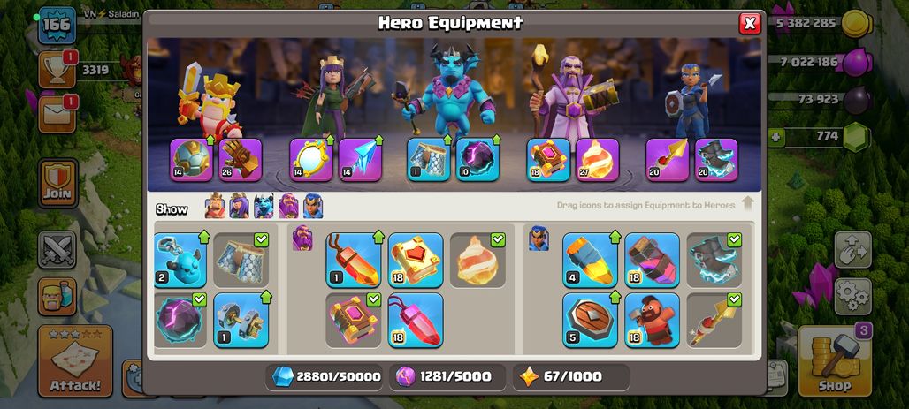Click the shiny ore 28801/50000 counter
This screenshot has height=409, width=909.
(325, 376)
